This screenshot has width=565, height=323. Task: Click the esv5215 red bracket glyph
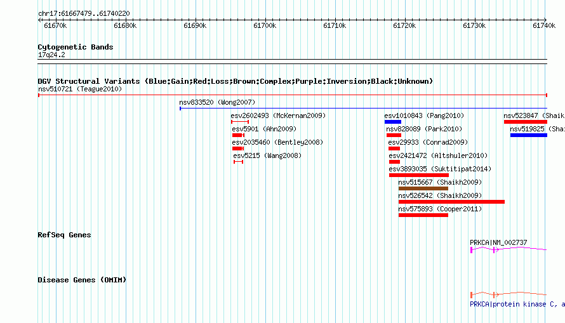[239, 162]
